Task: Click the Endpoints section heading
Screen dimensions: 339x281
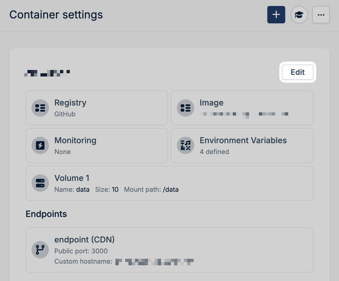Action: pos(46,214)
